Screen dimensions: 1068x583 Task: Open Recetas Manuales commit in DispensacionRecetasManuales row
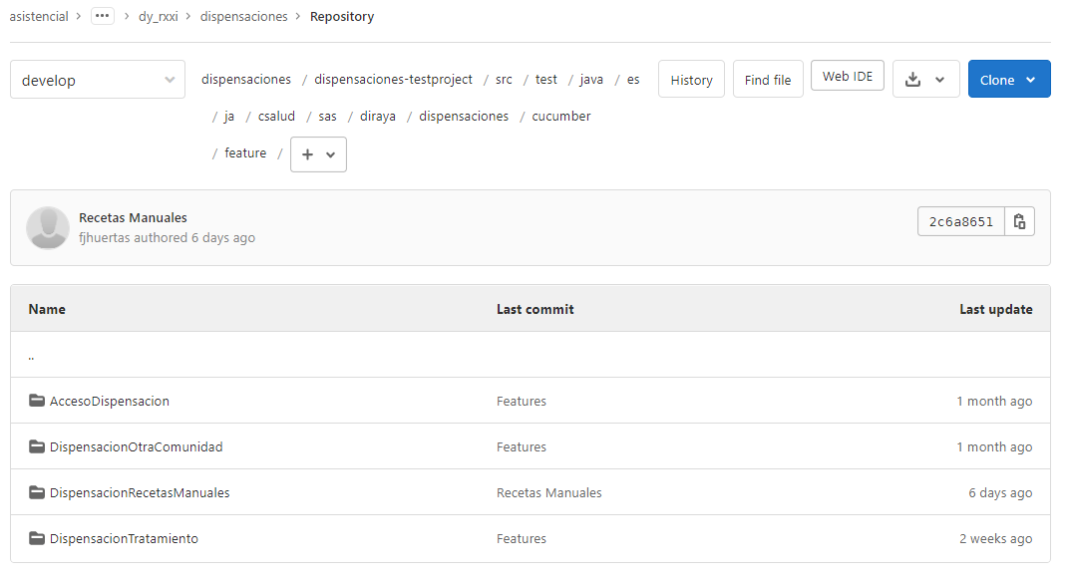click(x=549, y=492)
